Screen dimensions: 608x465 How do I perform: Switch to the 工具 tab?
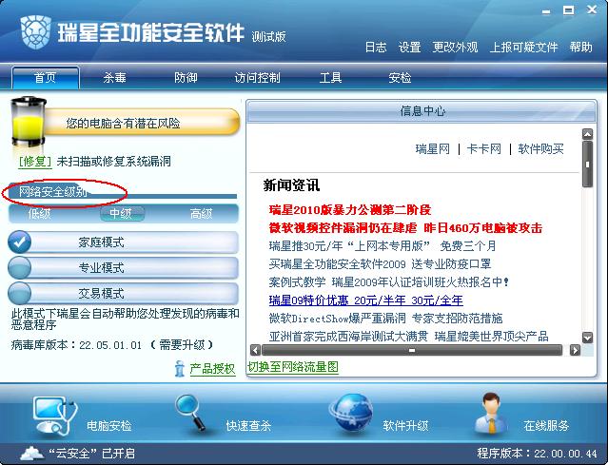click(x=330, y=78)
